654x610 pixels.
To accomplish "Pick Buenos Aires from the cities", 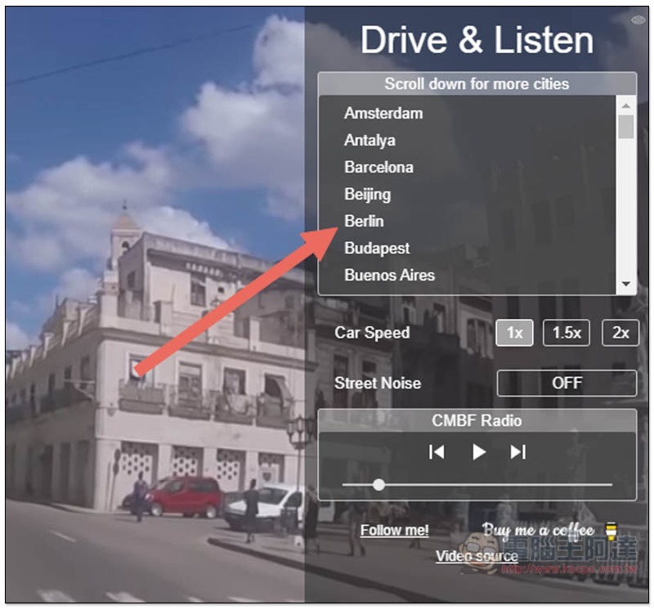I will 389,275.
